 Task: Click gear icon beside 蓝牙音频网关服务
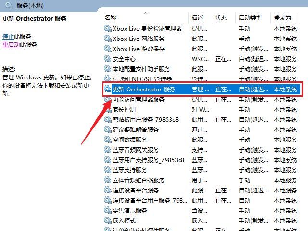point(108,150)
